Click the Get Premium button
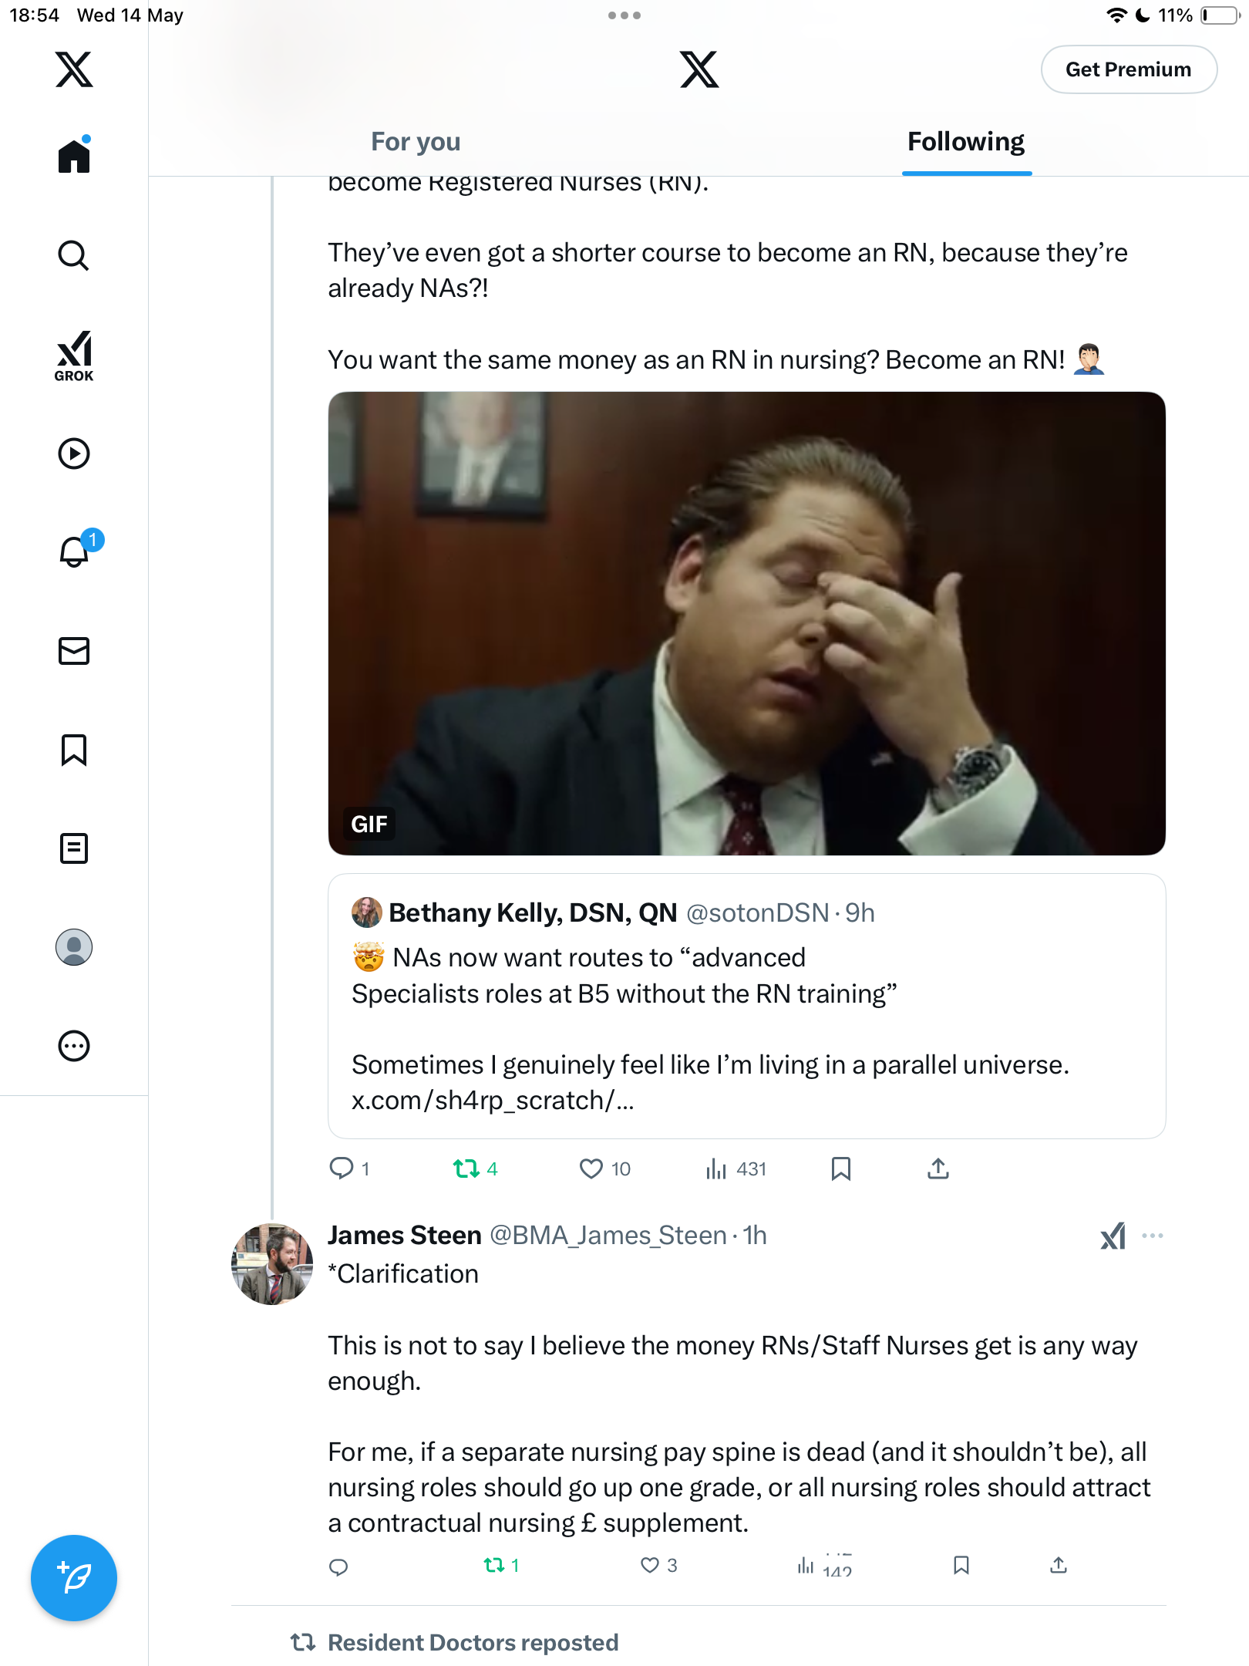 [x=1129, y=69]
